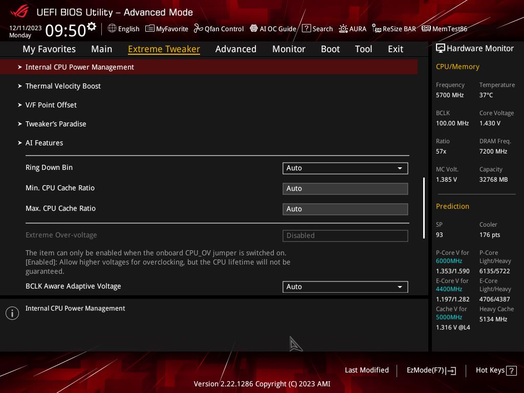
Task: Click the Search question mark icon
Action: 306,29
